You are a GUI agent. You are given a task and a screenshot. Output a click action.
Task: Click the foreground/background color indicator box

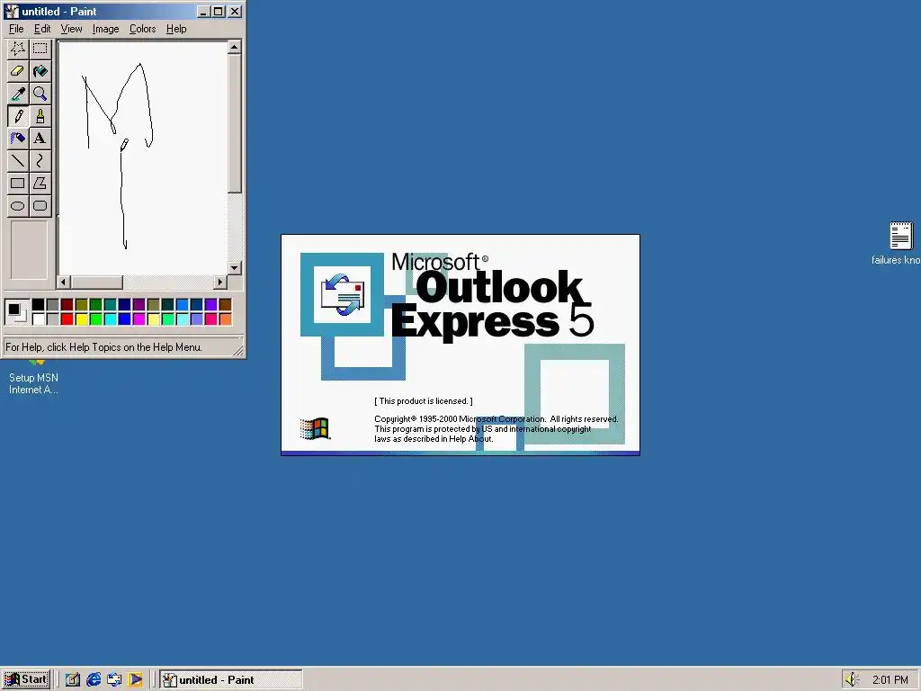point(17,312)
